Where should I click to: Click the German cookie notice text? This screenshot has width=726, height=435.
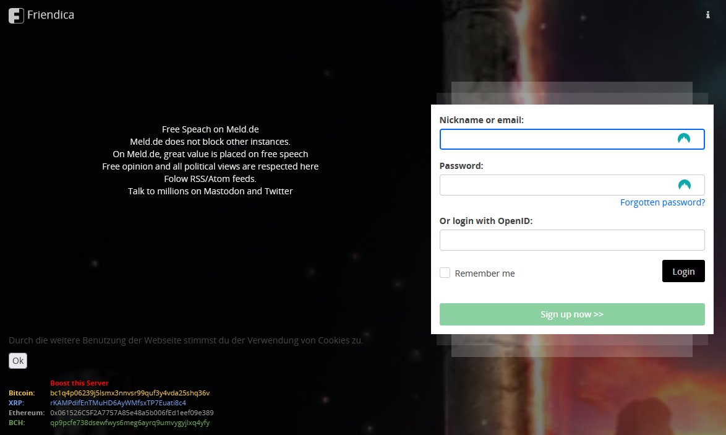pos(186,340)
